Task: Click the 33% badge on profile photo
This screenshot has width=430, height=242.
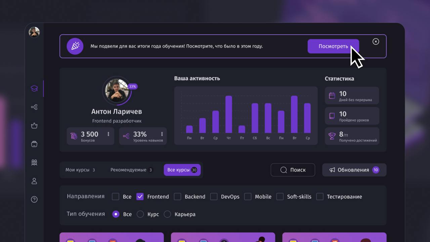Action: (x=132, y=86)
